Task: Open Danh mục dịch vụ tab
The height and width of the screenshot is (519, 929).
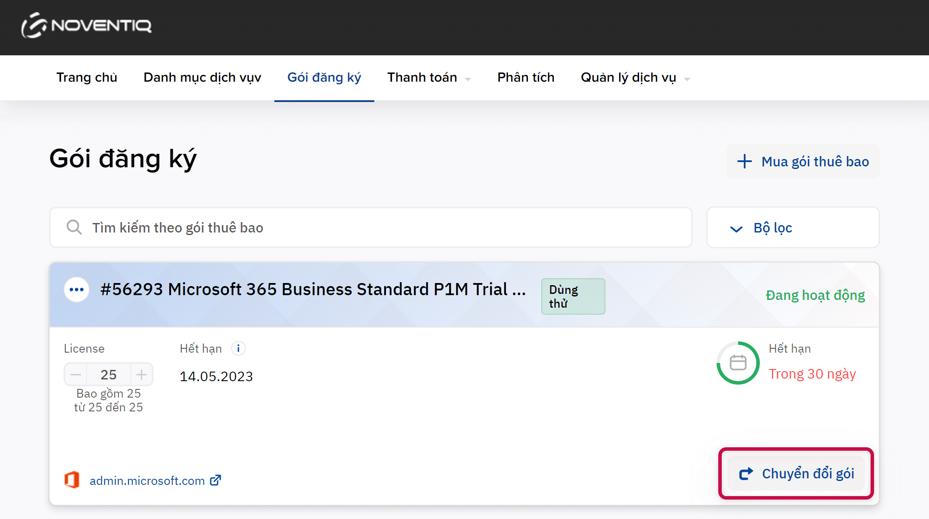Action: [x=202, y=78]
